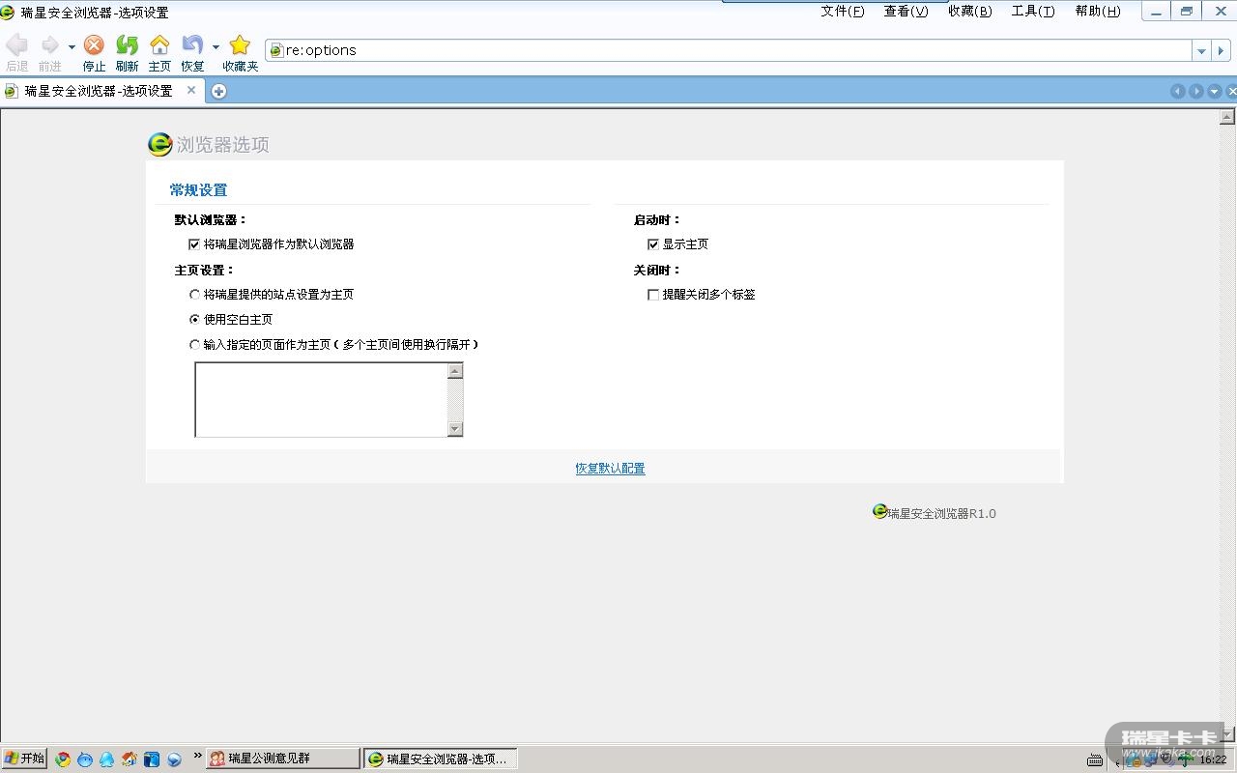Expand the address bar history dropdown
1237x773 pixels.
coord(1201,51)
